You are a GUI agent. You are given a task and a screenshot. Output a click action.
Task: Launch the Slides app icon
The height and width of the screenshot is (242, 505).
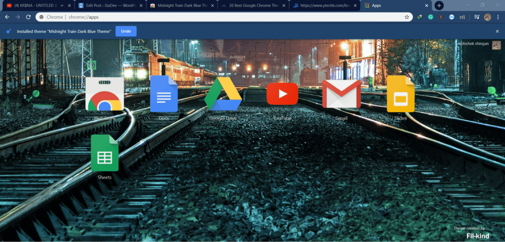tap(400, 94)
